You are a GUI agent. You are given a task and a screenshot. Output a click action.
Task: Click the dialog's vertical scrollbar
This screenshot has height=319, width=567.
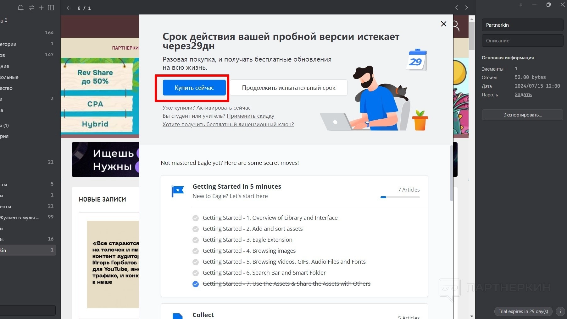[x=452, y=173]
